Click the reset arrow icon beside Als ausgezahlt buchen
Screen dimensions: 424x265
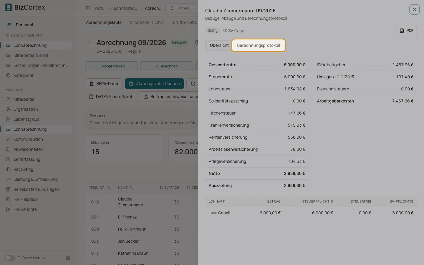tap(193, 84)
